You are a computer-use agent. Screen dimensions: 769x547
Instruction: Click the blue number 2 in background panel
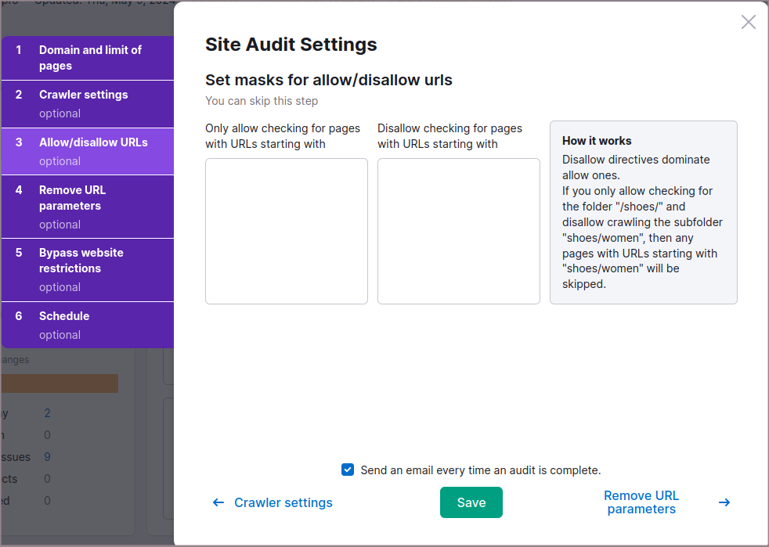pyautogui.click(x=47, y=413)
